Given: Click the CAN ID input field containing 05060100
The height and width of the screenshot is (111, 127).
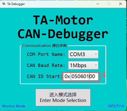Looking at the screenshot, I should click(85, 76).
